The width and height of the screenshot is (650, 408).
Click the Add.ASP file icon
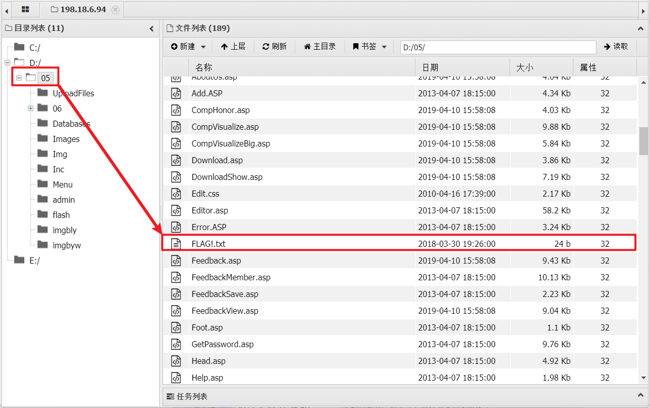click(x=176, y=93)
